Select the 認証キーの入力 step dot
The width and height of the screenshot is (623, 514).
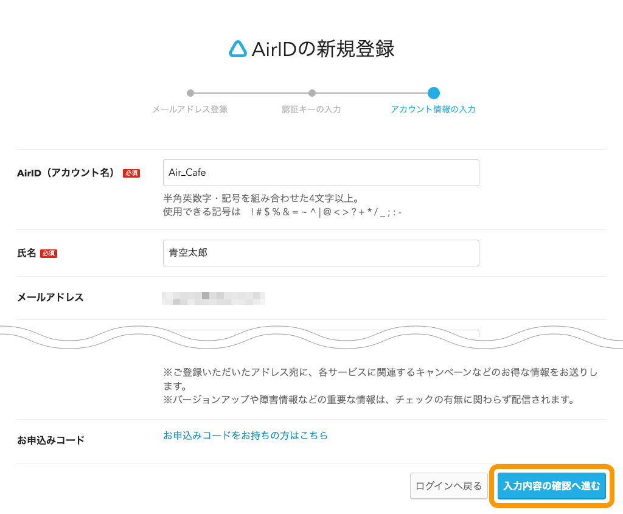[312, 93]
